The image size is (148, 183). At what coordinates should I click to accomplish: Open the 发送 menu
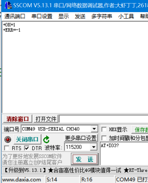point(80,16)
